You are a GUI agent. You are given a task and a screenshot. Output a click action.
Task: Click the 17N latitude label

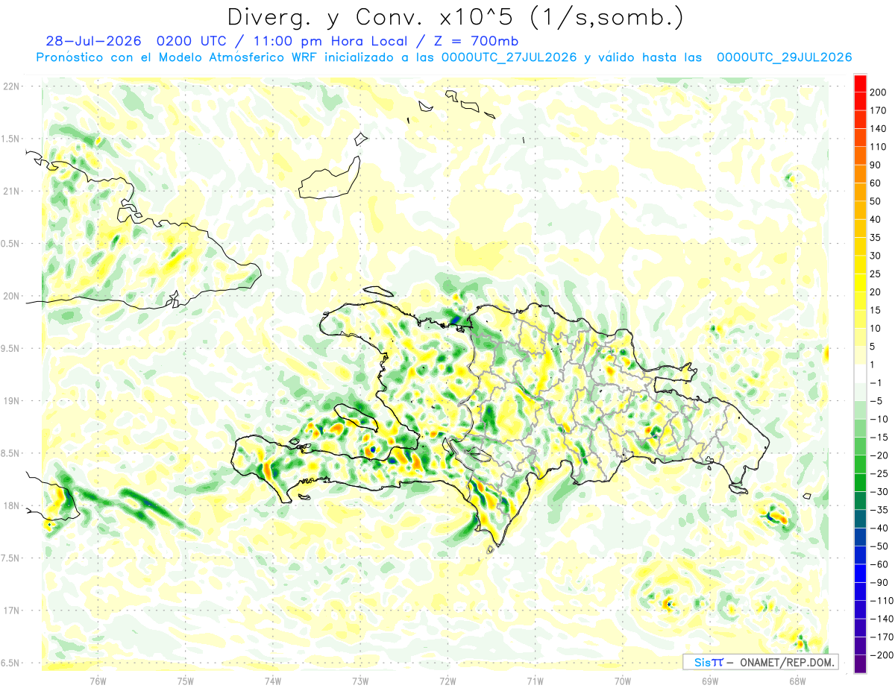pyautogui.click(x=10, y=610)
